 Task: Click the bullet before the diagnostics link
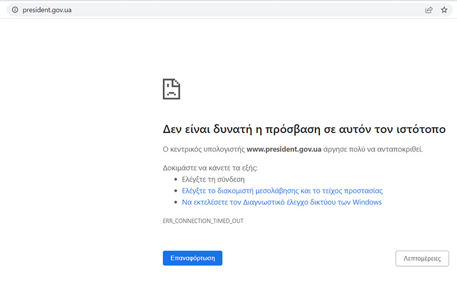coord(175,203)
